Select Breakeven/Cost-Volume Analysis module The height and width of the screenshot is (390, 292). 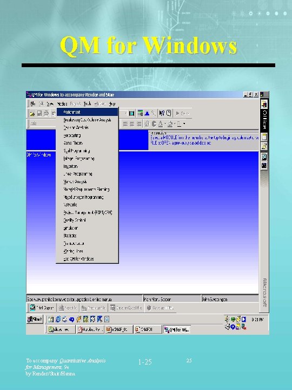pyautogui.click(x=87, y=120)
